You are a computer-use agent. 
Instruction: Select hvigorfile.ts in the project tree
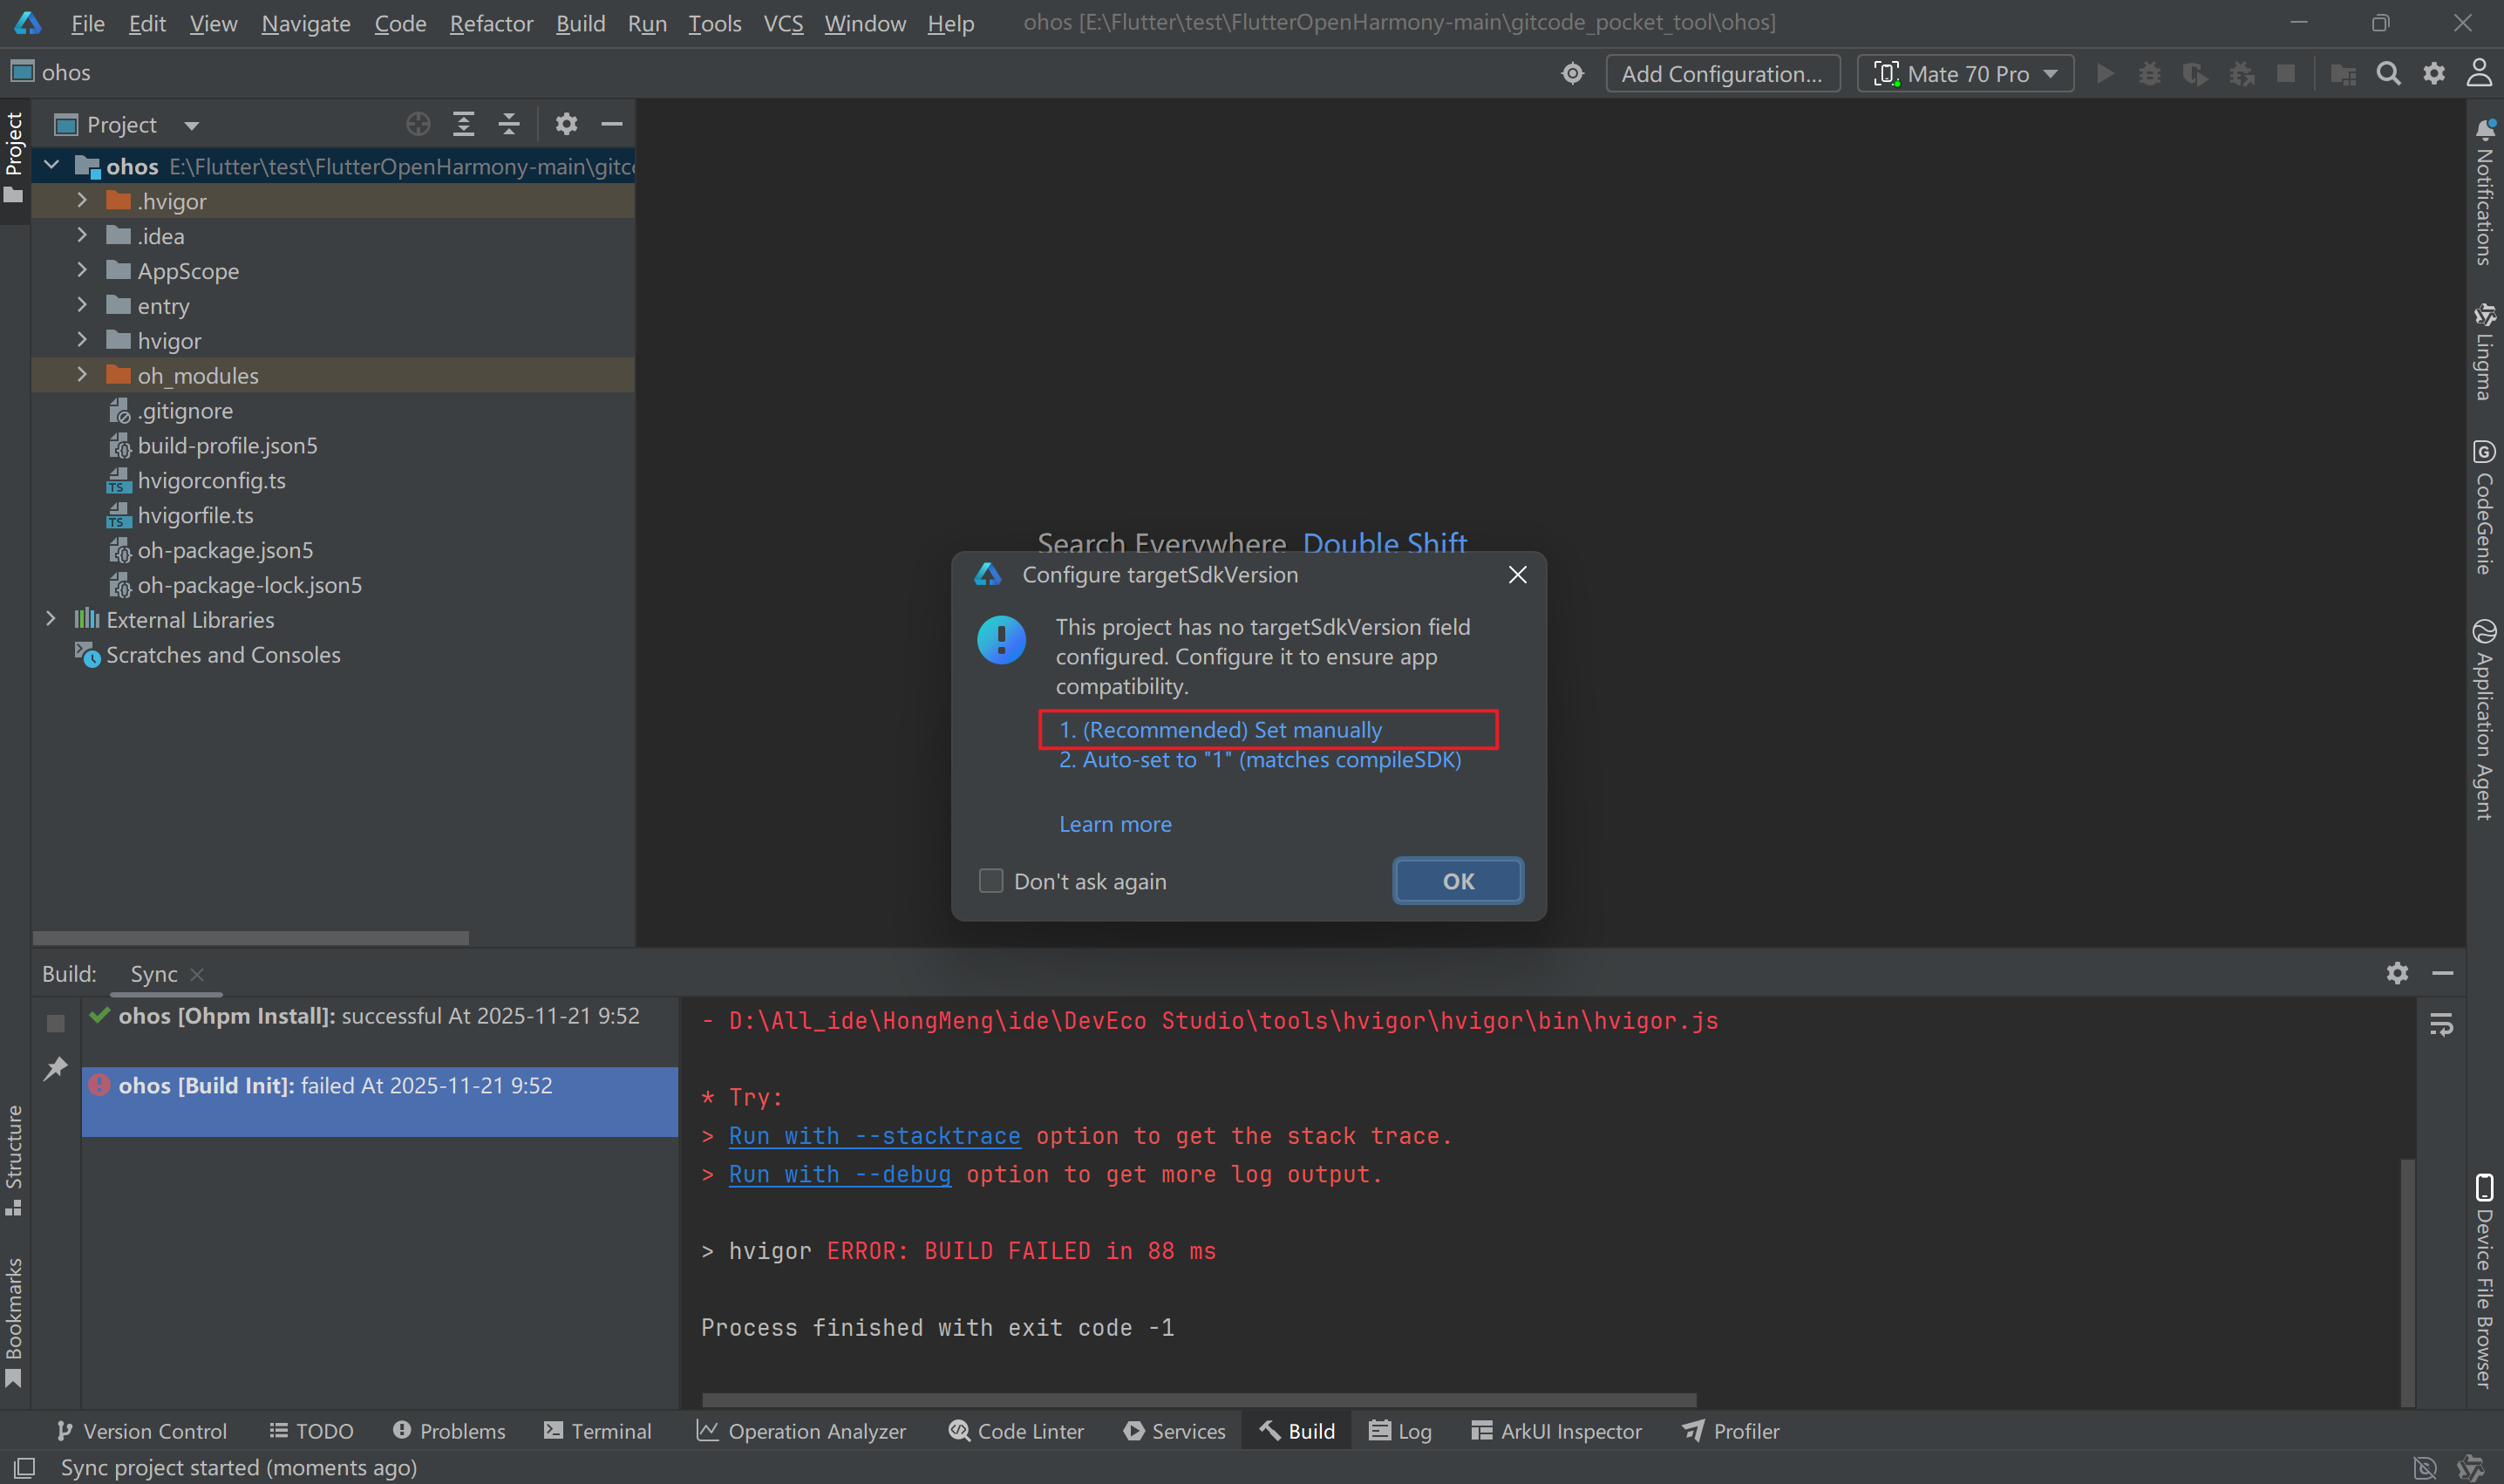[x=195, y=515]
